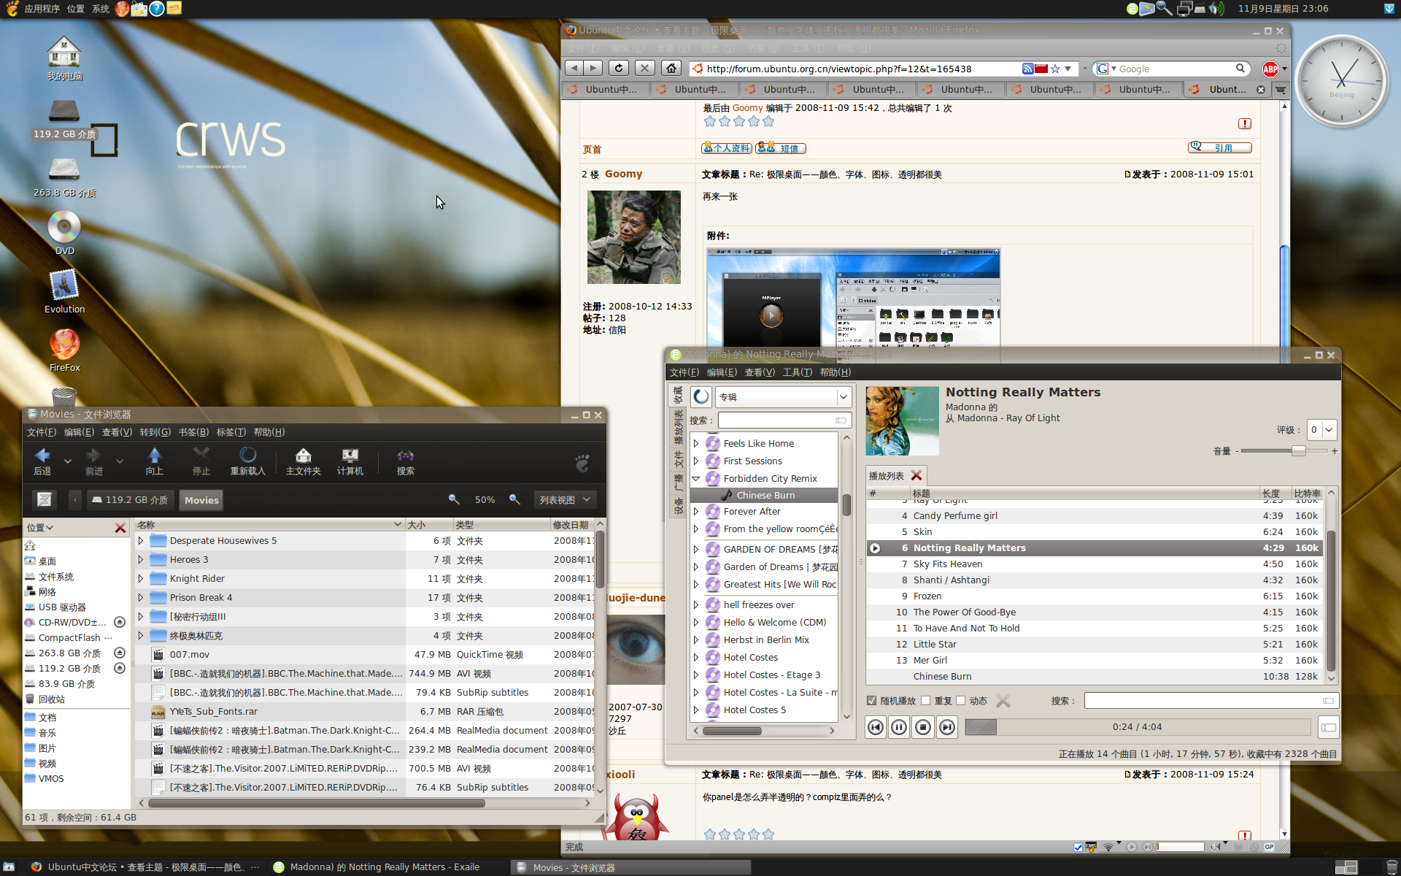This screenshot has width=1401, height=876.
Task: Click Search binoculars in file browser toolbar
Action: (x=406, y=461)
